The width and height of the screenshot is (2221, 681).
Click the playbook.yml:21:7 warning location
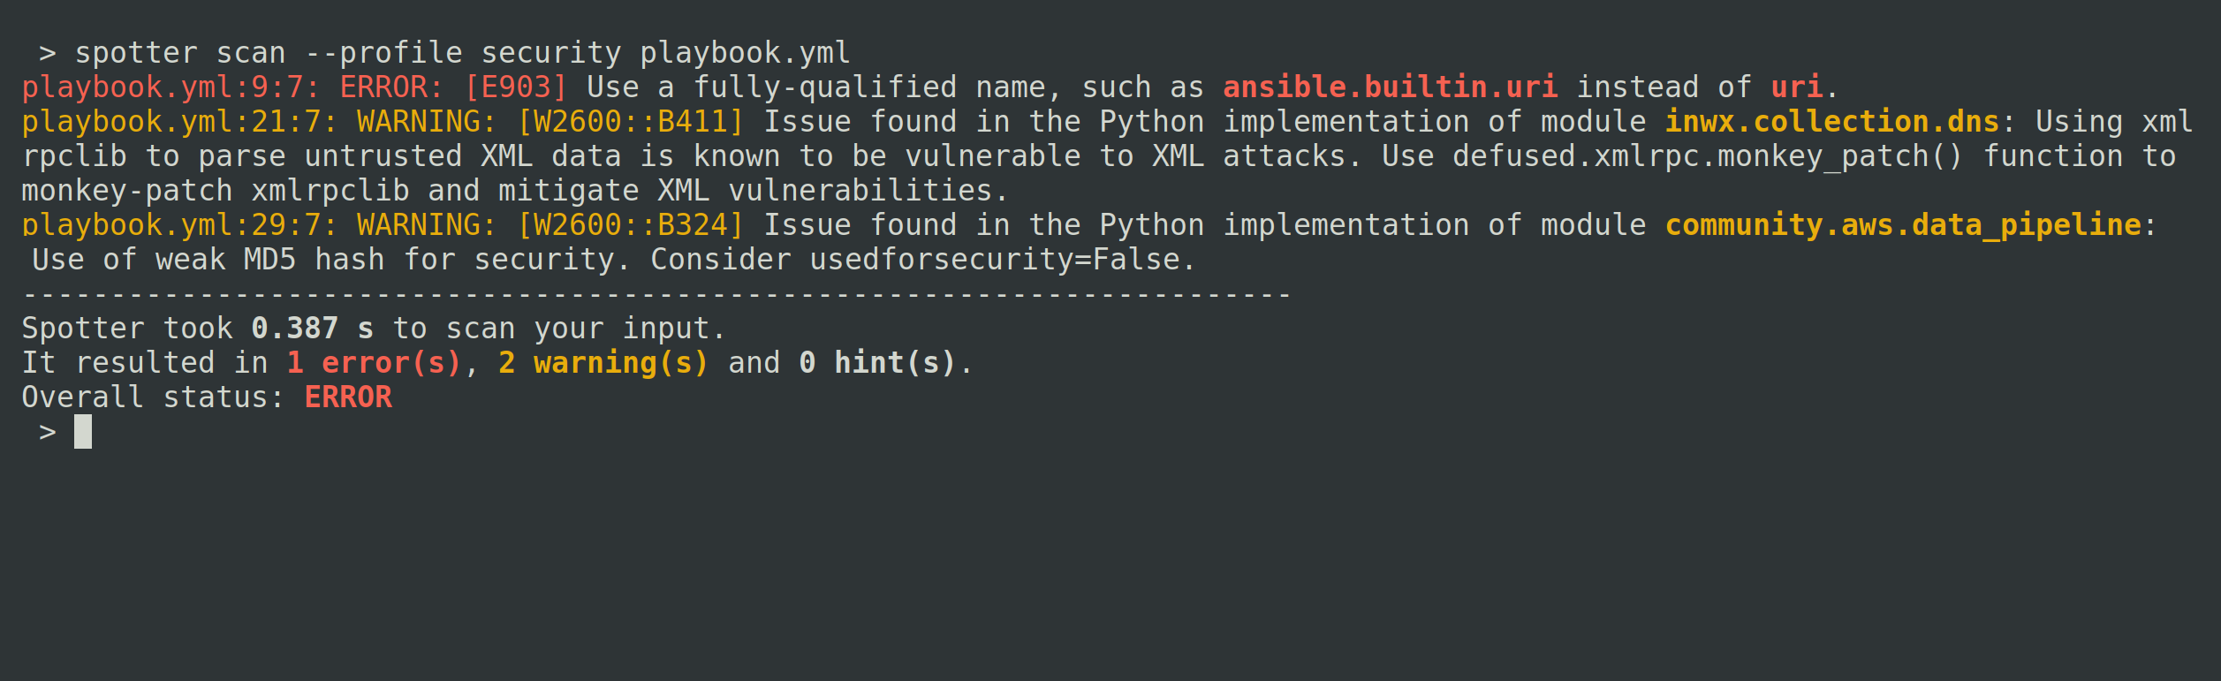tap(179, 122)
